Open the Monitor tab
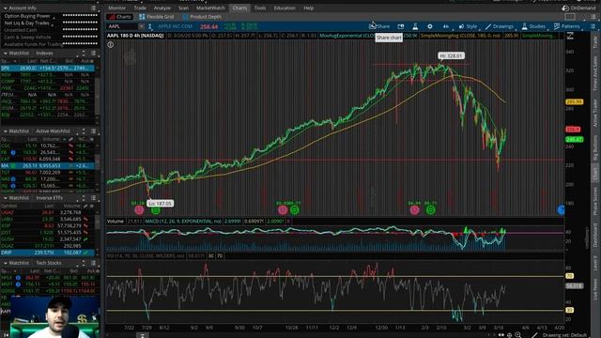The height and width of the screenshot is (338, 601). pyautogui.click(x=116, y=8)
